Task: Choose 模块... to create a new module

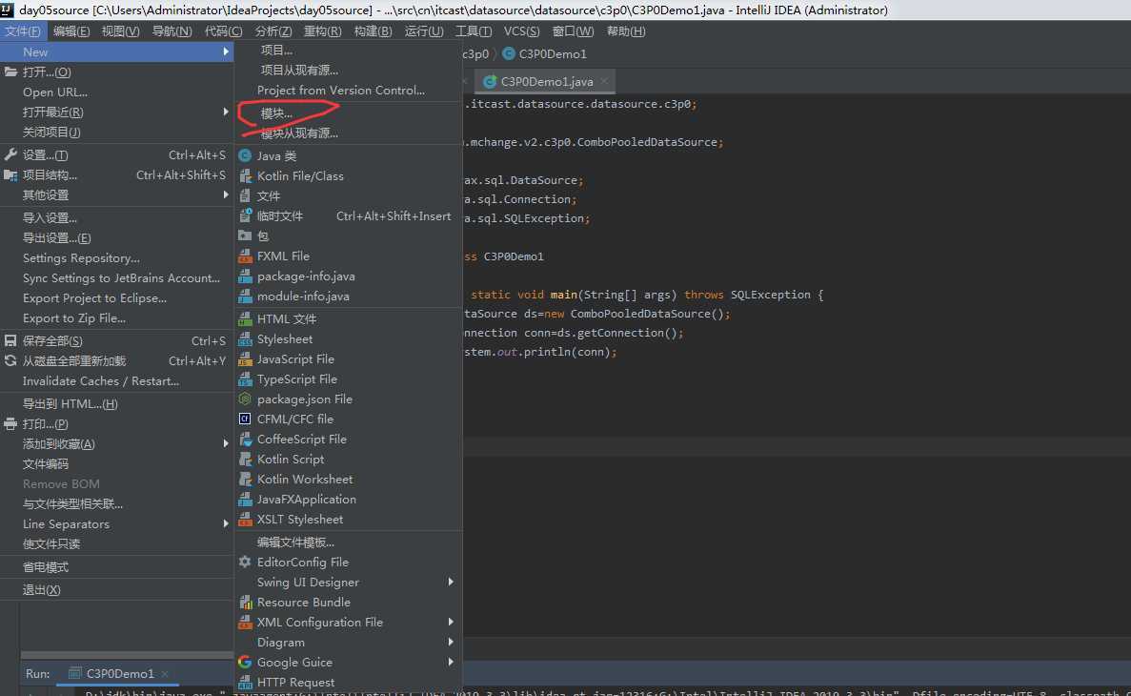Action: pyautogui.click(x=277, y=113)
